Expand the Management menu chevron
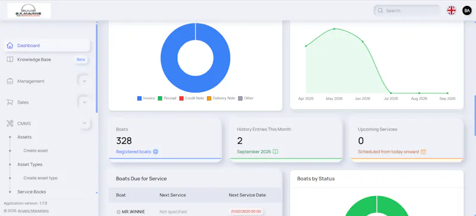Viewport: 476px width, 216px height. pyautogui.click(x=84, y=81)
